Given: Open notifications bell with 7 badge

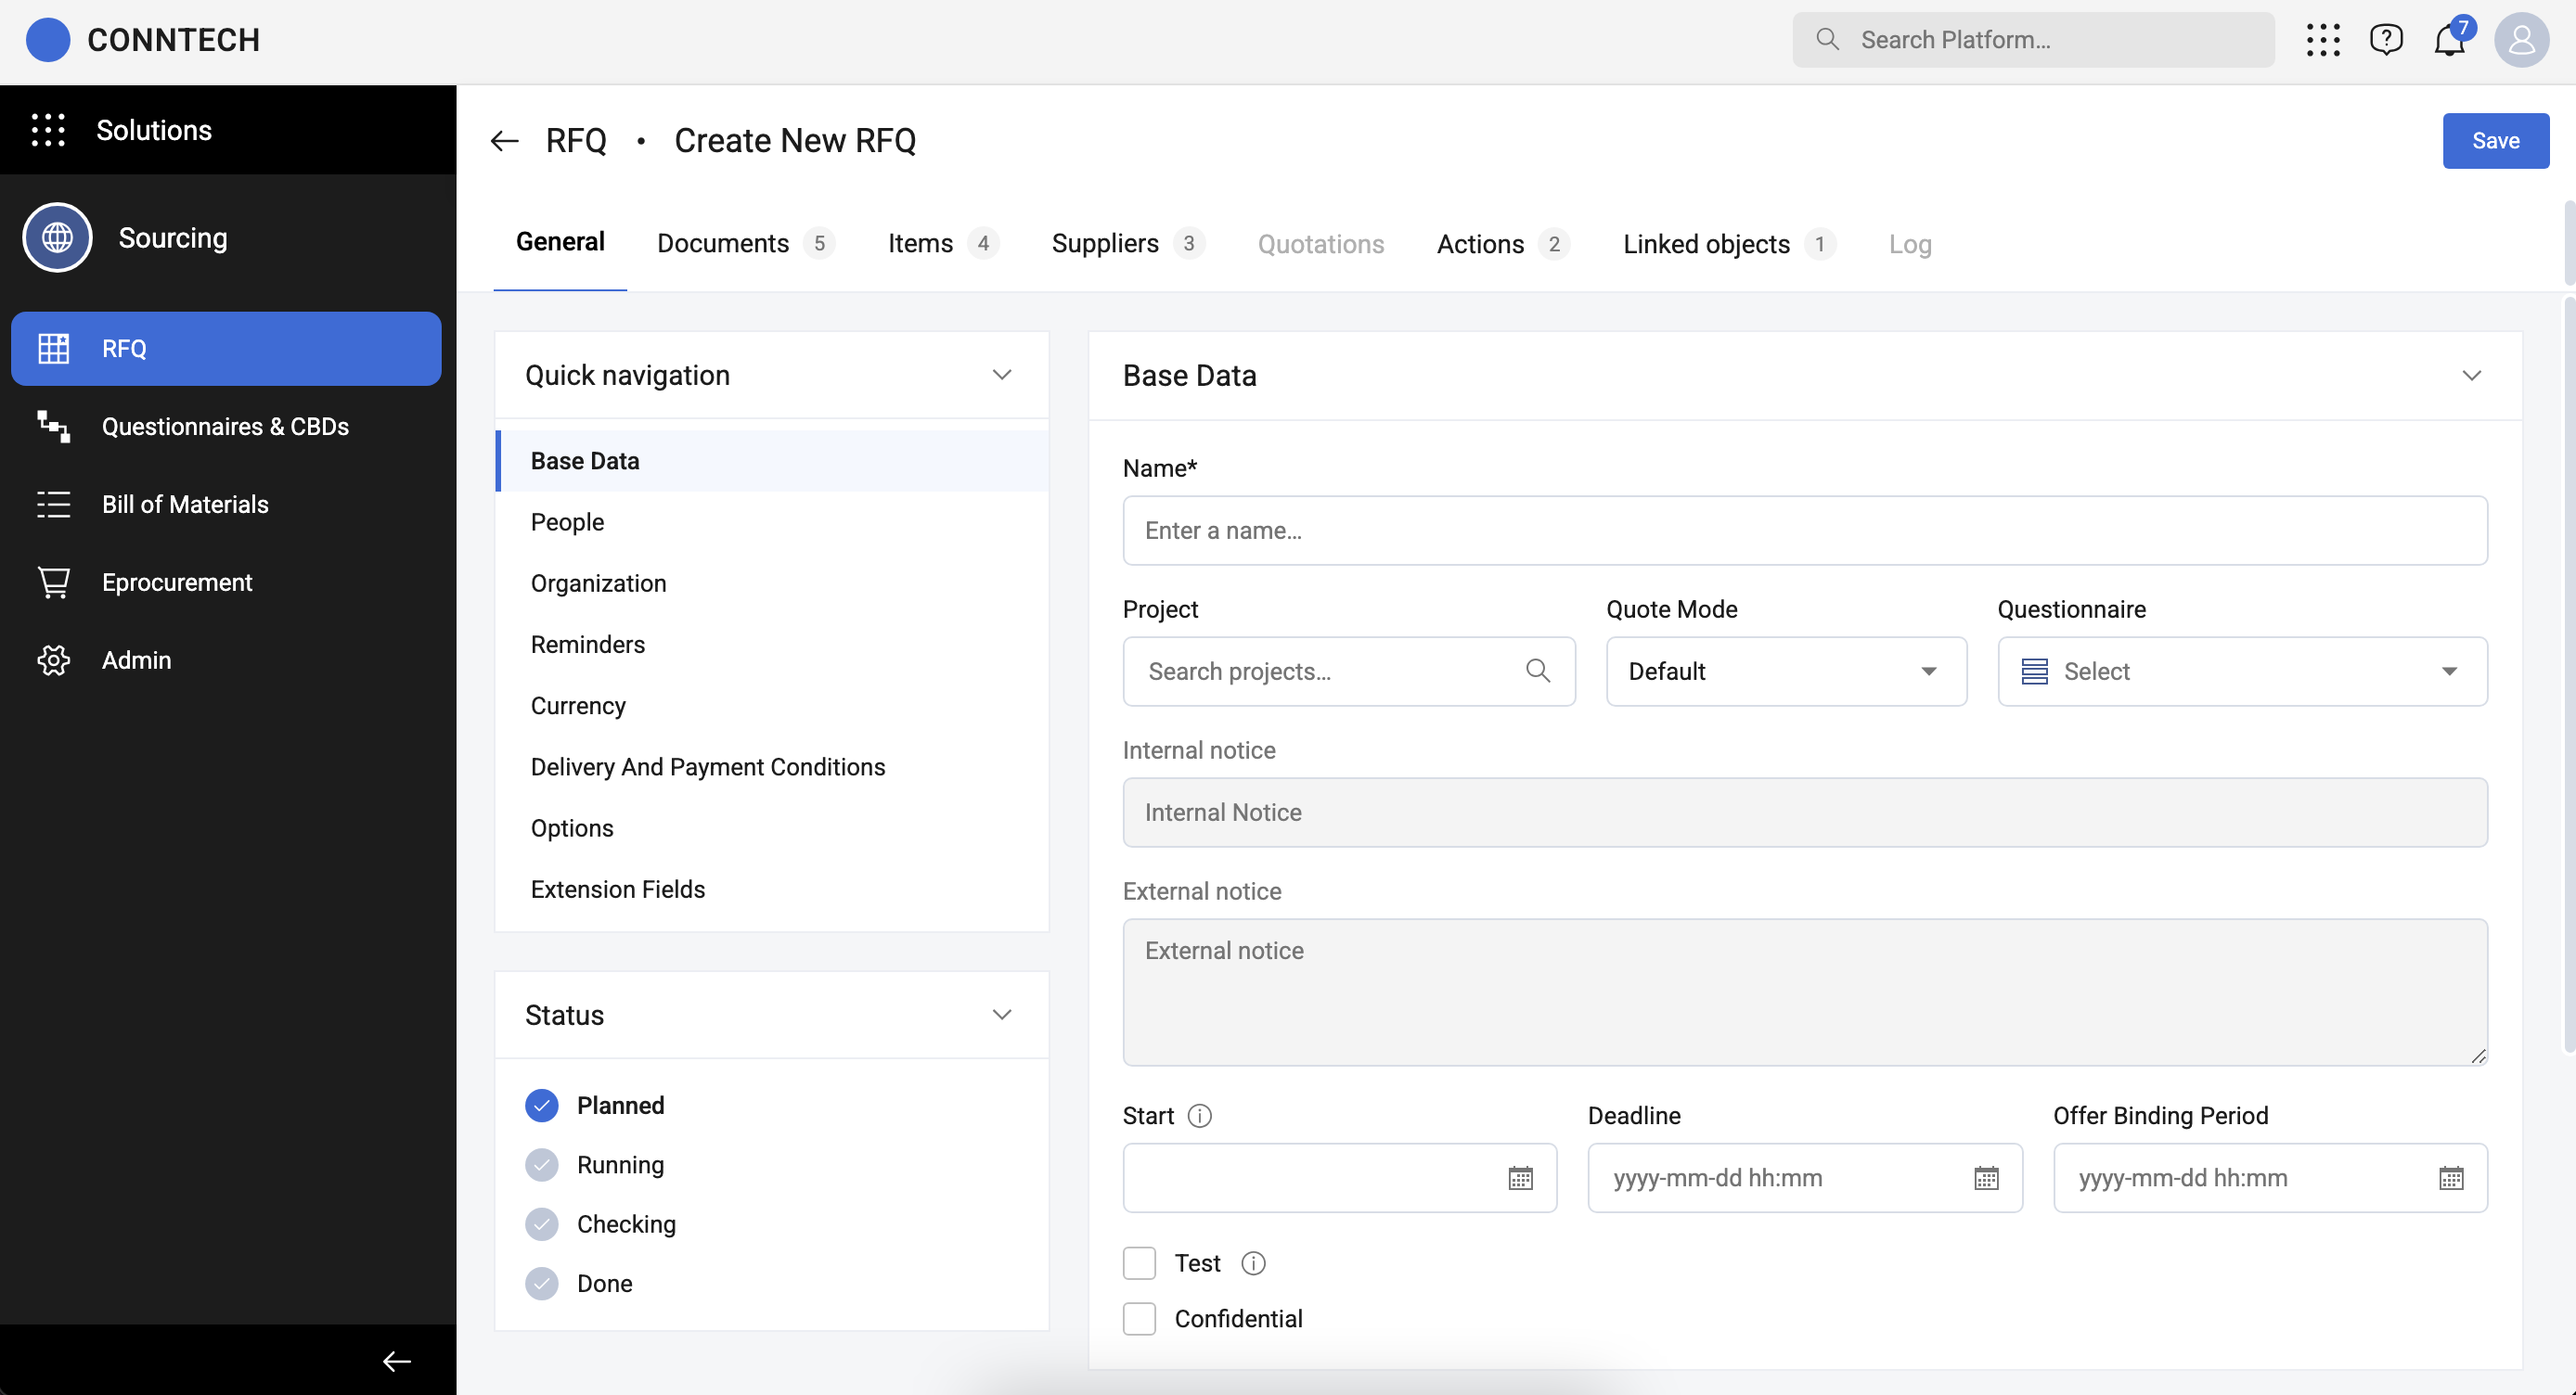Looking at the screenshot, I should [x=2450, y=39].
